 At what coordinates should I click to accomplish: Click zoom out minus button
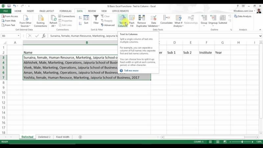(230, 142)
